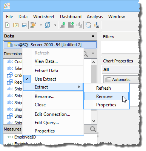Click the Connect to Data toolbar icon
The height and width of the screenshot is (151, 146).
[x=33, y=25]
